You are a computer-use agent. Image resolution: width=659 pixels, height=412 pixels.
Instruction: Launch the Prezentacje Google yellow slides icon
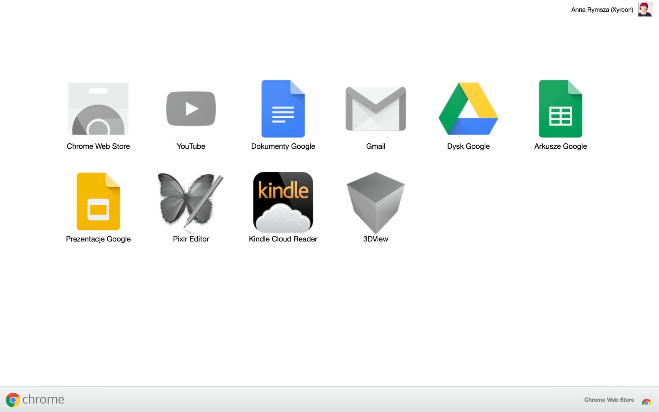pyautogui.click(x=98, y=201)
